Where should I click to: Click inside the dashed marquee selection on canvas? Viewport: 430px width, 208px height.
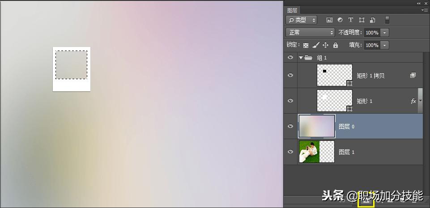(x=71, y=65)
